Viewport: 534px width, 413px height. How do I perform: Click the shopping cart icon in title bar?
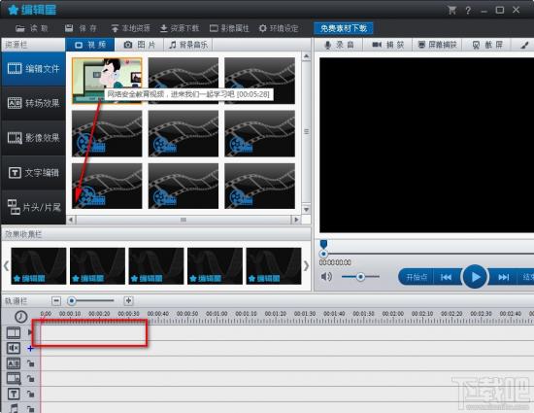pyautogui.click(x=452, y=11)
